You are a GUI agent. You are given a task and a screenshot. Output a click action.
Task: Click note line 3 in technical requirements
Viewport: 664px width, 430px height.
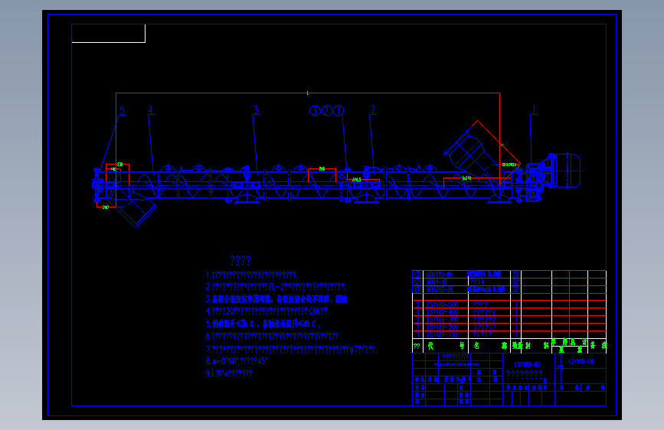tap(276, 299)
